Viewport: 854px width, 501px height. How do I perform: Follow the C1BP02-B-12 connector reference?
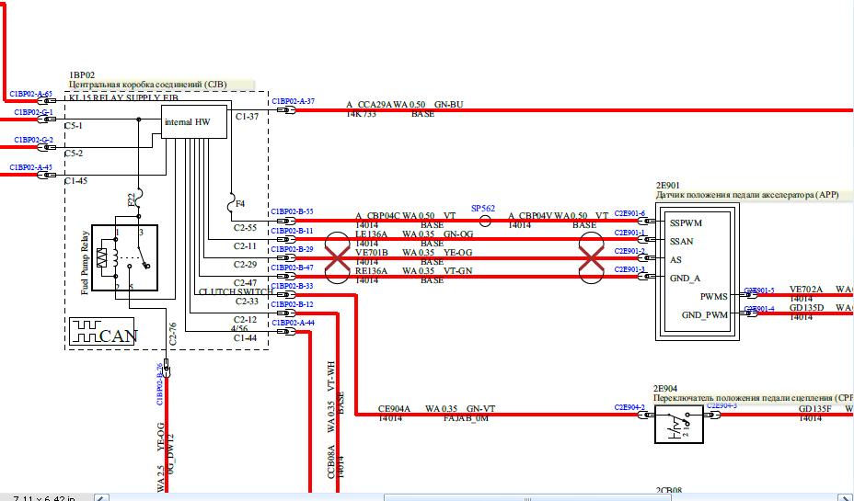coord(293,304)
